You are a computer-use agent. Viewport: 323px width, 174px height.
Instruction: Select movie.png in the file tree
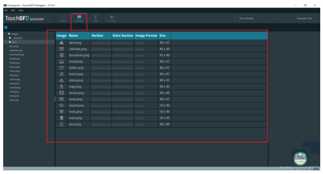click(15, 79)
